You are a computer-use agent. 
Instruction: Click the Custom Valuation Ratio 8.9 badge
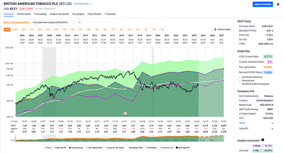coord(270,62)
